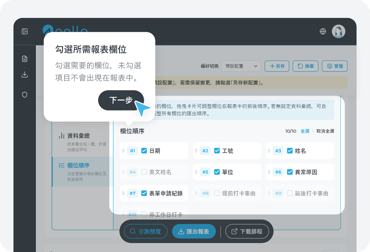Click the 10/10 selected count
This screenshot has height=252, width=370.
coord(291,131)
